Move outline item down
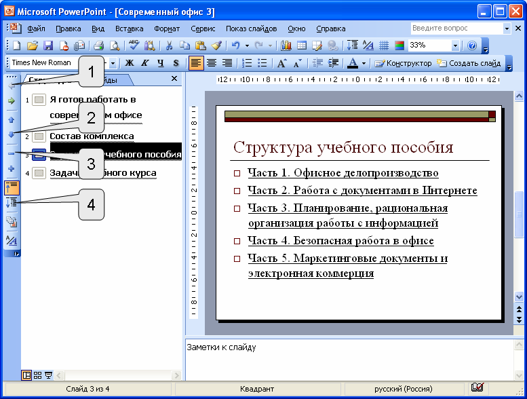 12,134
